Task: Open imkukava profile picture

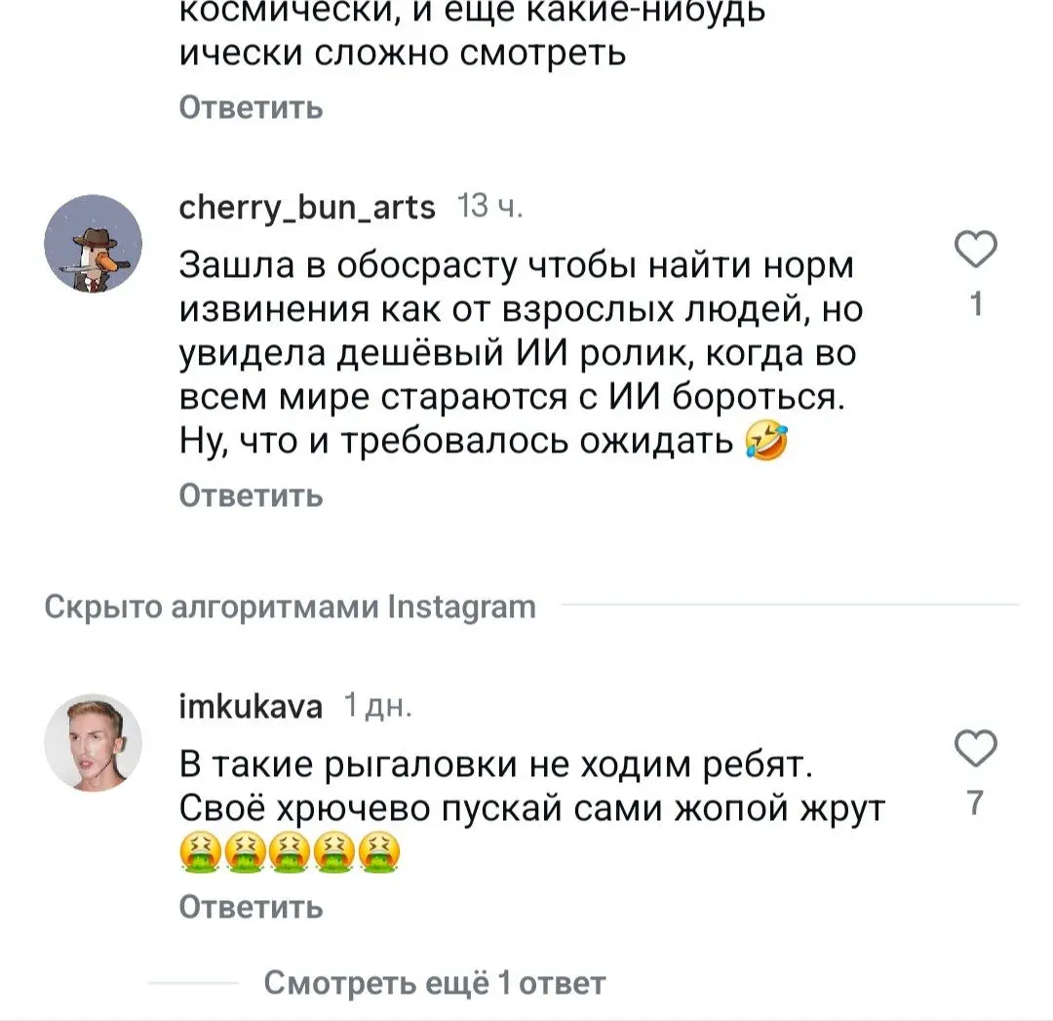Action: (93, 739)
